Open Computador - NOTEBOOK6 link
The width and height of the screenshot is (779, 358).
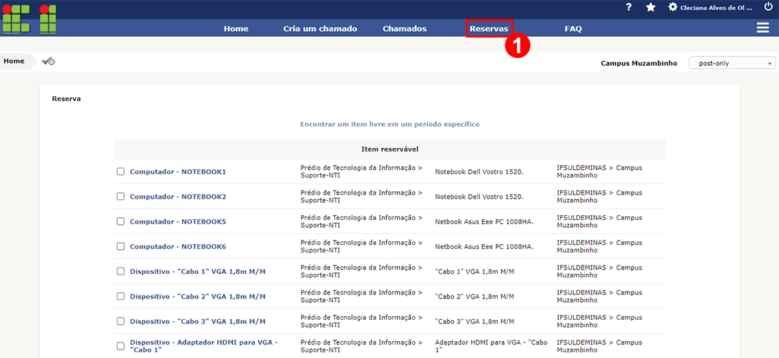[178, 246]
